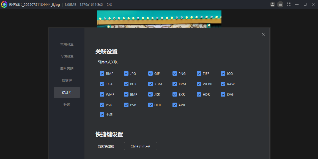The width and height of the screenshot is (318, 159).
Task: Select the 快捷键 sidebar tab
Action: click(67, 81)
